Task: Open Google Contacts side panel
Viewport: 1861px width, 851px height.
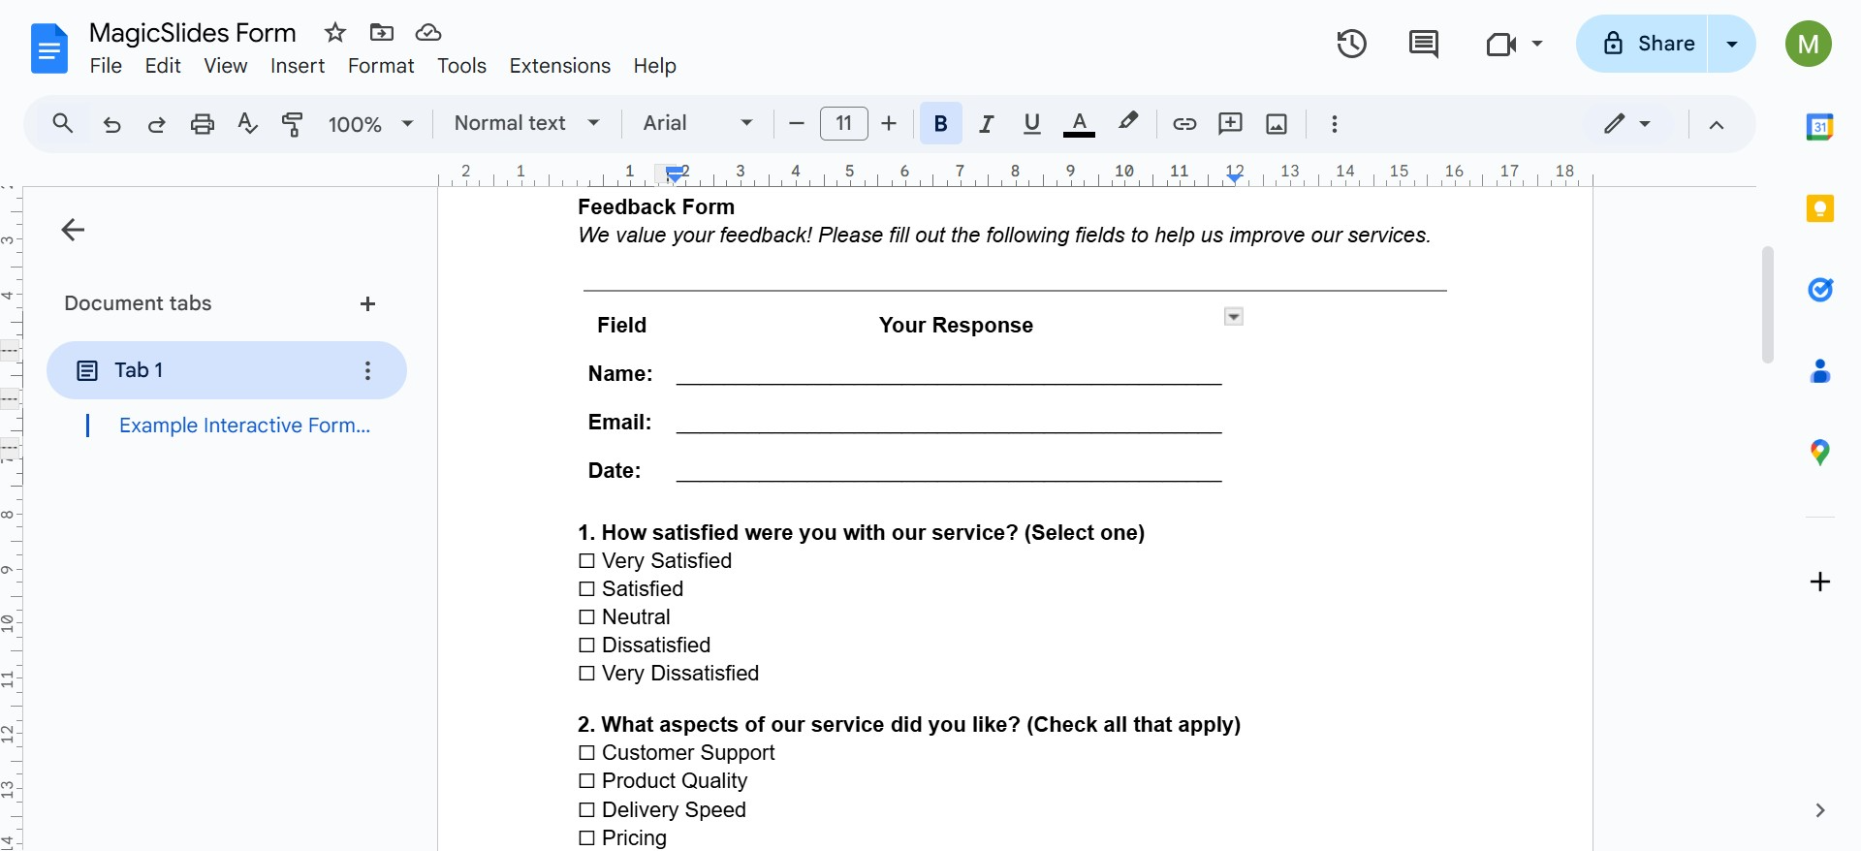Action: click(1820, 371)
